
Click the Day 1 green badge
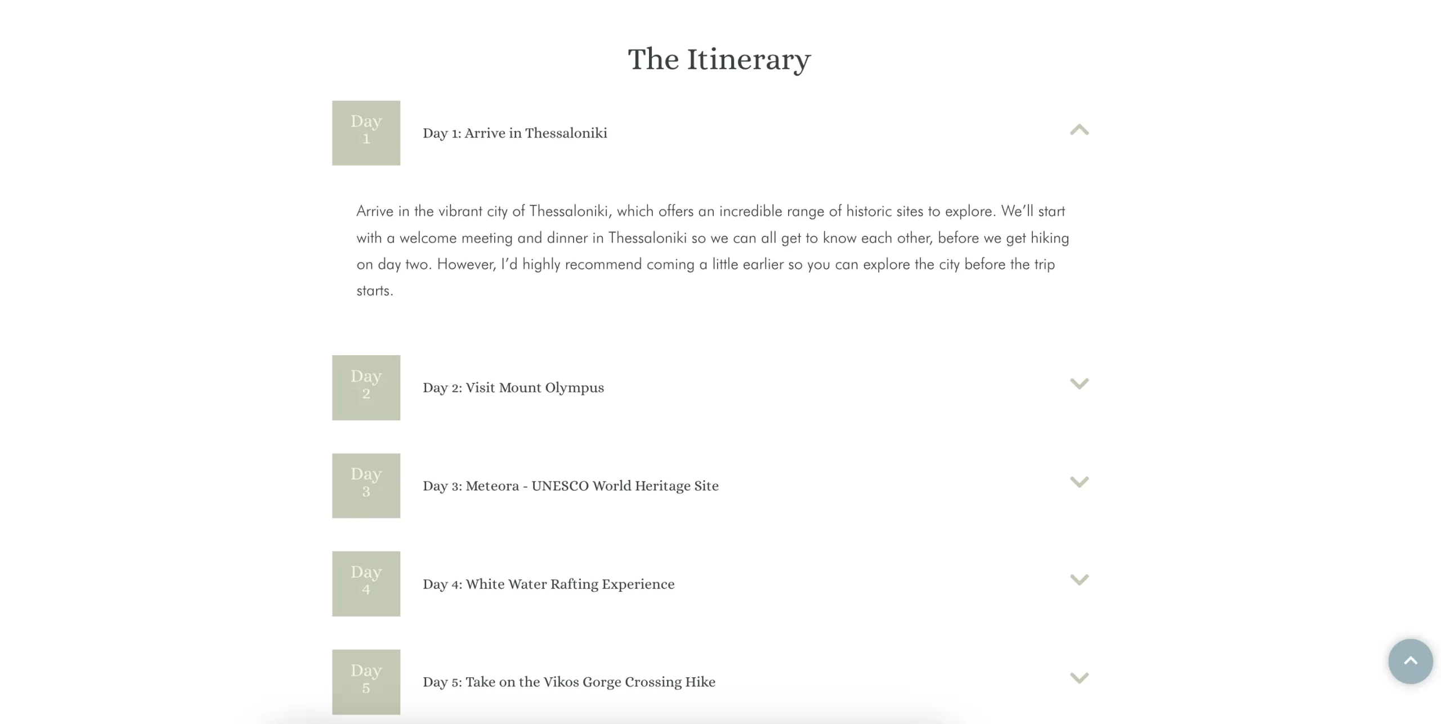(x=366, y=133)
